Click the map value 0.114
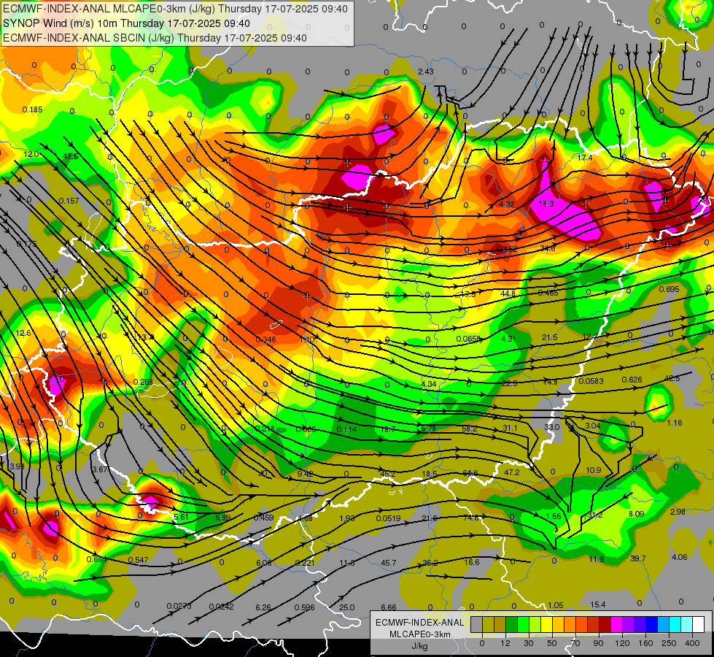 (346, 429)
